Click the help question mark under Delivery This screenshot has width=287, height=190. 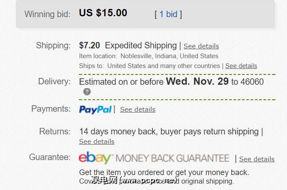tap(87, 92)
